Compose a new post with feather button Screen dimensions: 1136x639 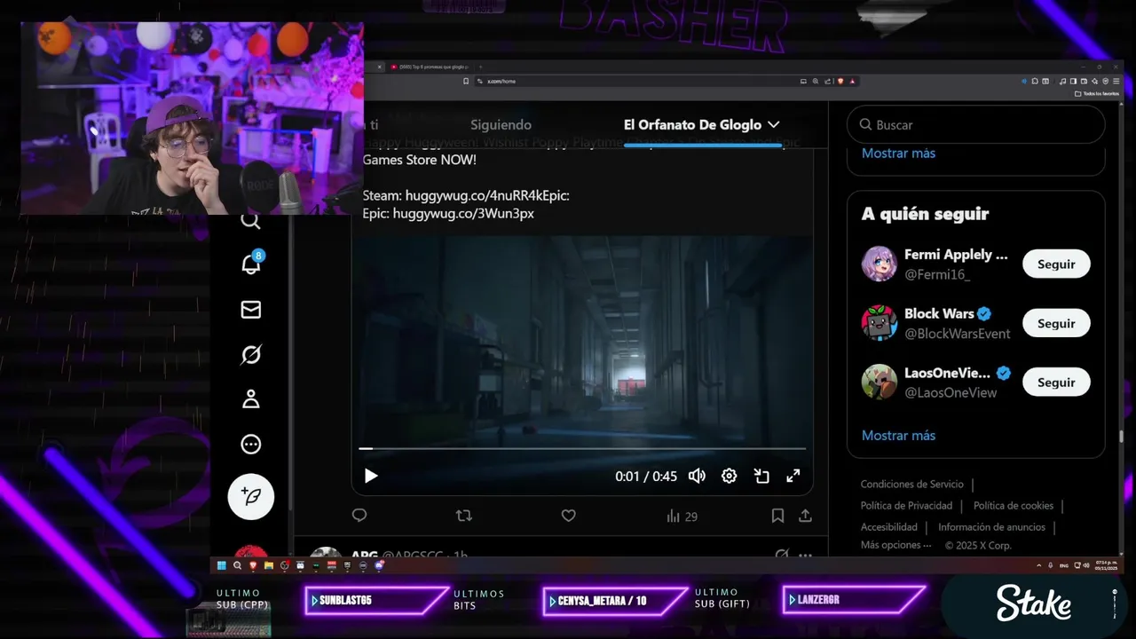[251, 496]
